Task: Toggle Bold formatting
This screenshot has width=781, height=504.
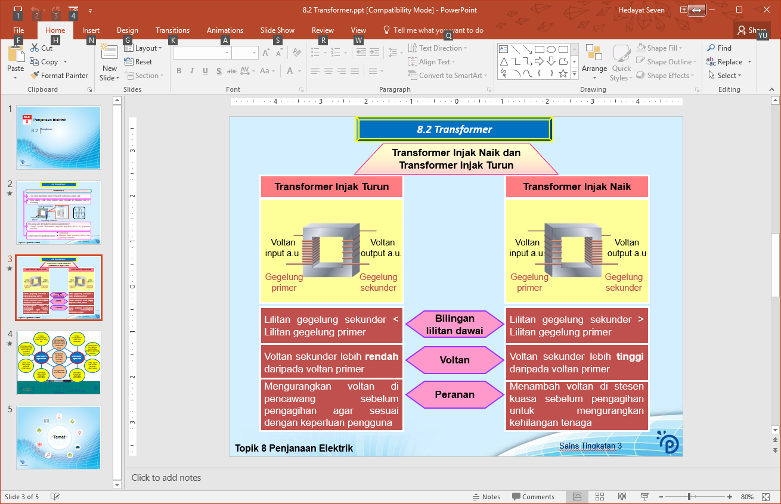Action: [178, 71]
